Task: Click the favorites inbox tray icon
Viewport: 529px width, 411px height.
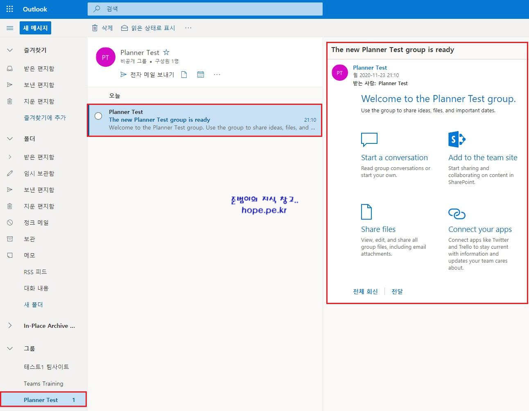Action: pyautogui.click(x=10, y=68)
